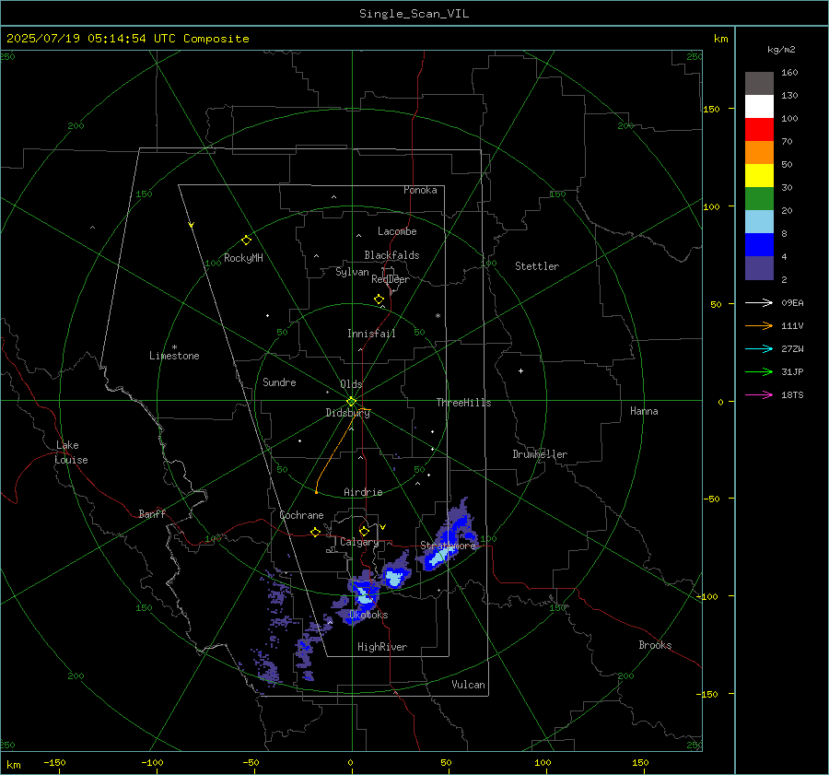Image resolution: width=829 pixels, height=775 pixels.
Task: Click the Hanna label
Action: pos(644,411)
